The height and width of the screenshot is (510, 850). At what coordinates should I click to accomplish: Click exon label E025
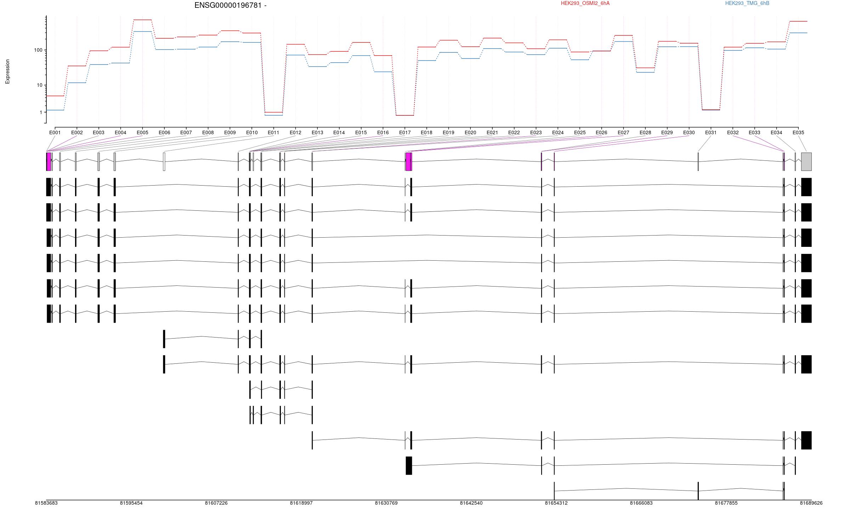click(580, 133)
